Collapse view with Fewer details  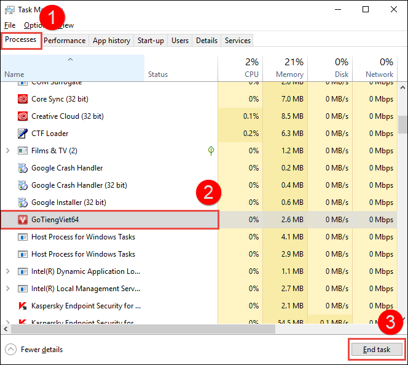(34, 350)
